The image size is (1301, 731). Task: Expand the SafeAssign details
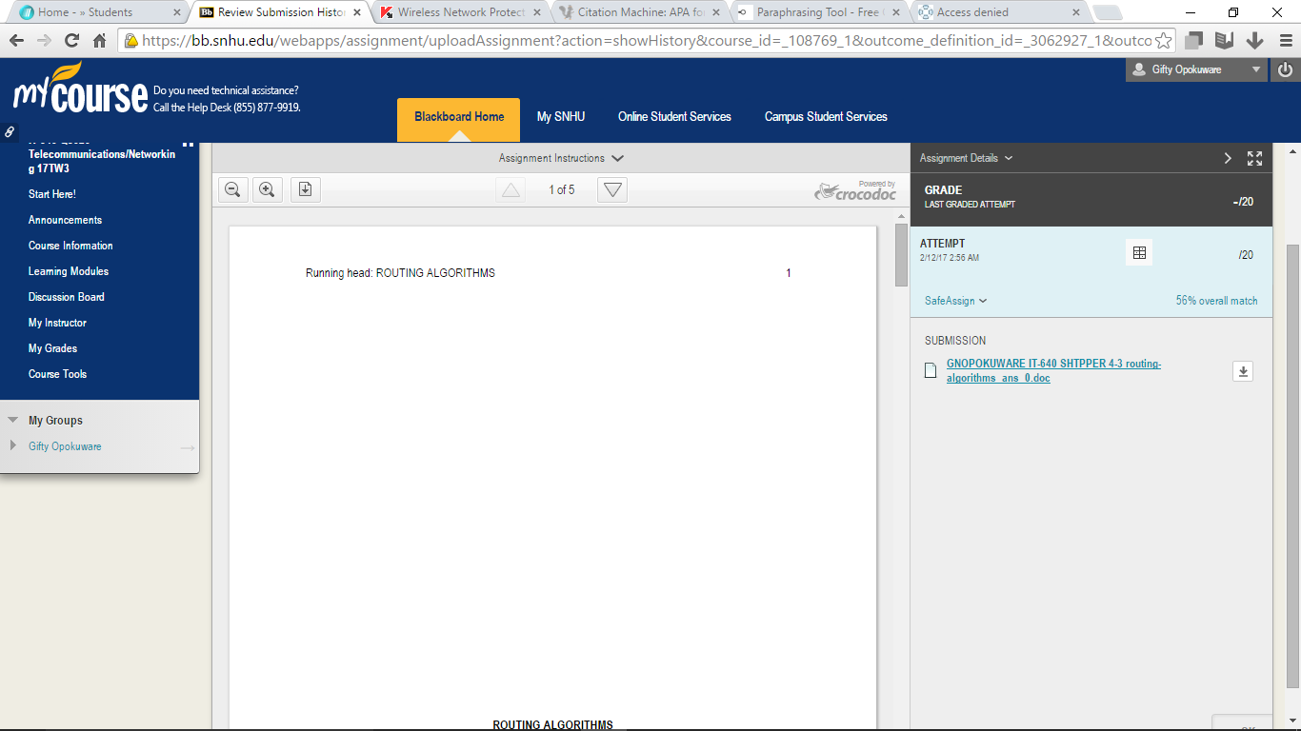[x=955, y=301]
